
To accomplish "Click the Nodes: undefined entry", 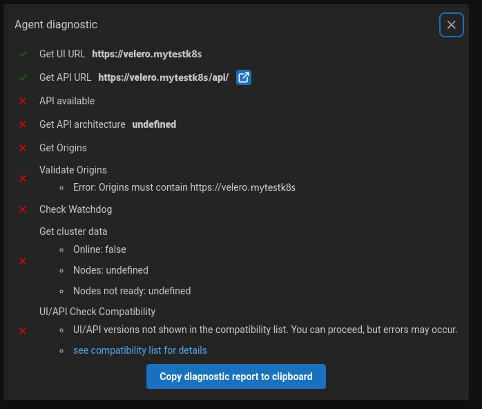I will [110, 270].
